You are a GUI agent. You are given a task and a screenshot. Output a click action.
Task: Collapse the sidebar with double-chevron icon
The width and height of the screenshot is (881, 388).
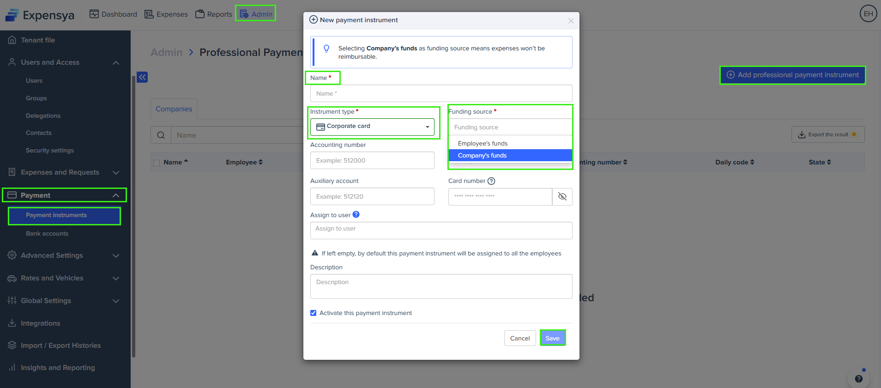[142, 77]
